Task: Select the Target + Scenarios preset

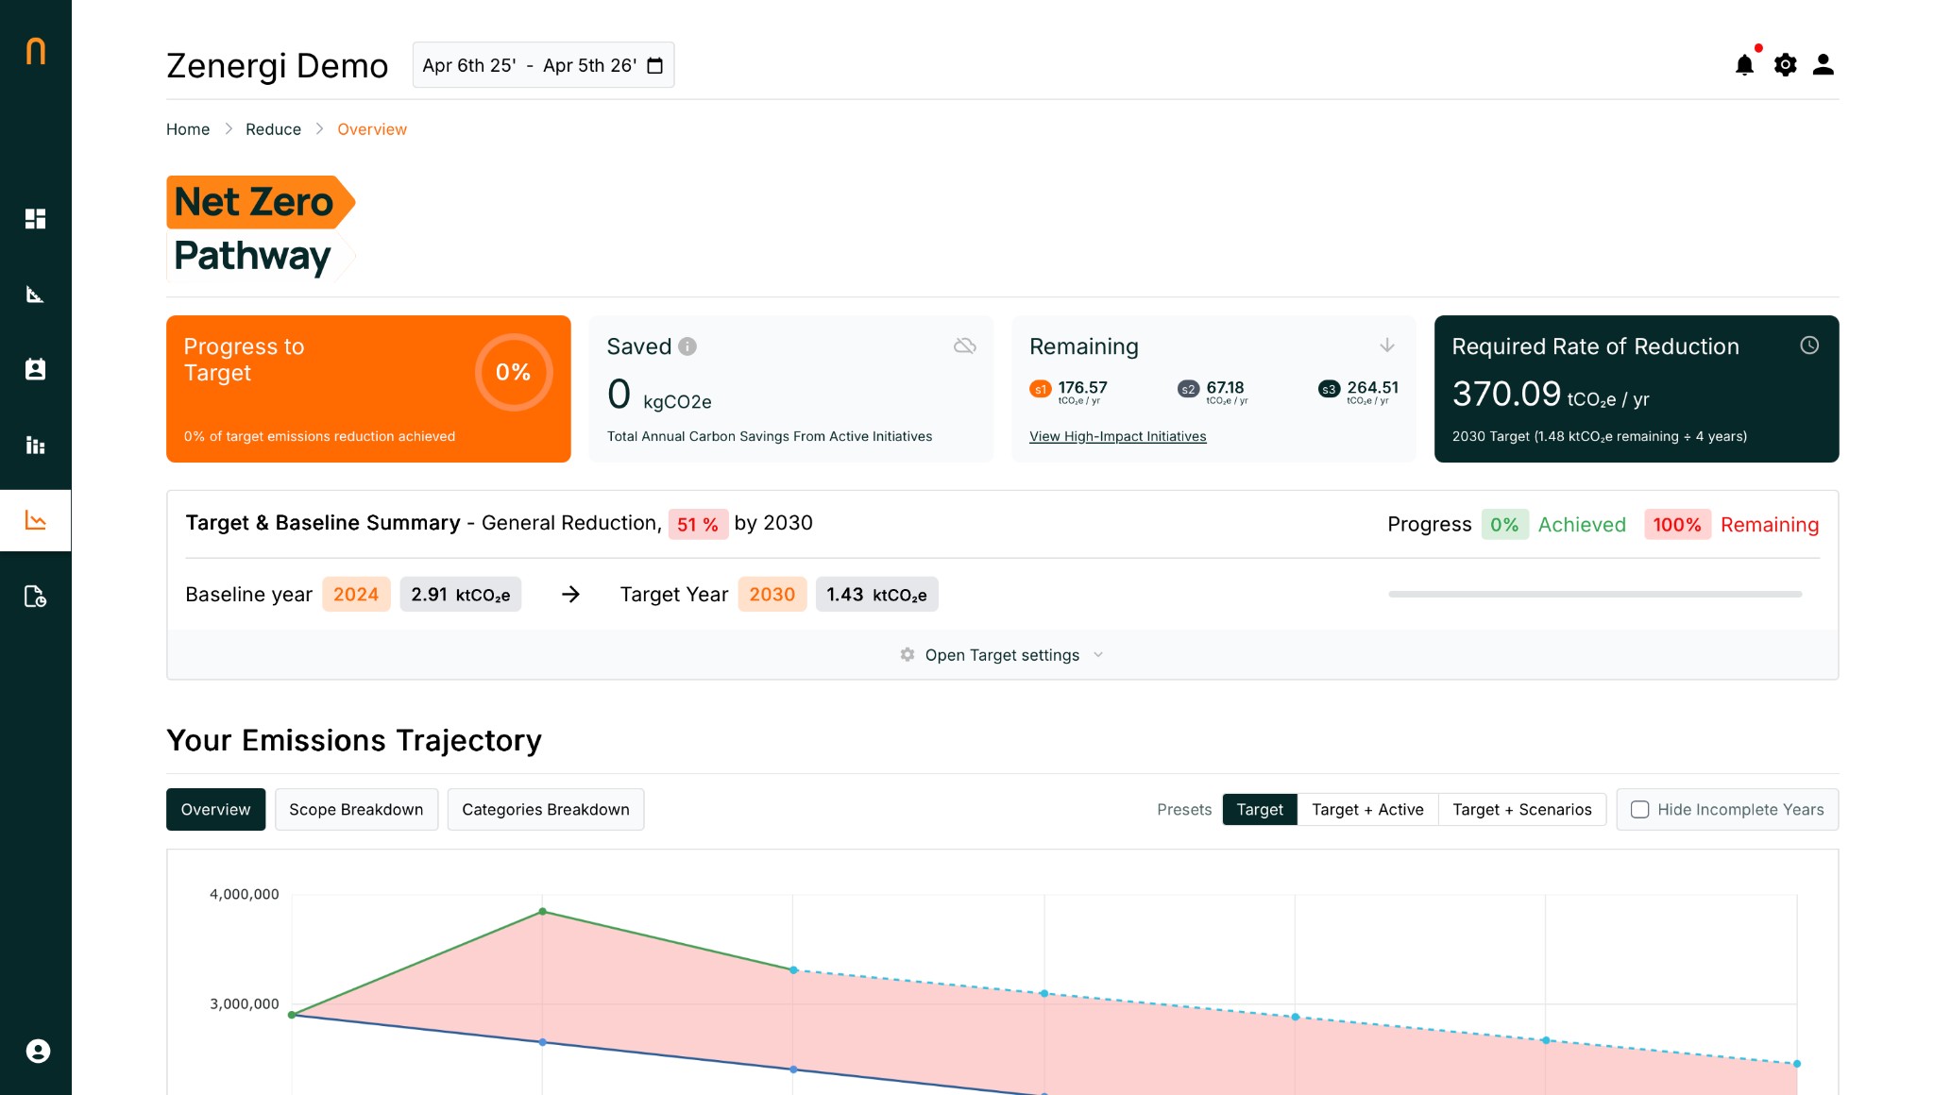Action: click(x=1521, y=809)
